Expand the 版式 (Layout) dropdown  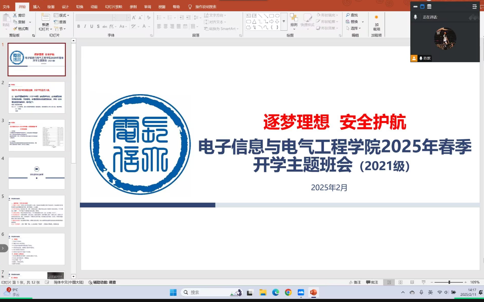(x=62, y=15)
